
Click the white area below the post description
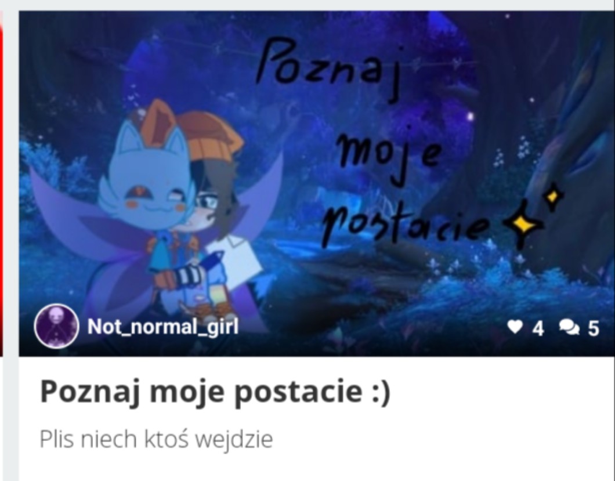(x=317, y=468)
